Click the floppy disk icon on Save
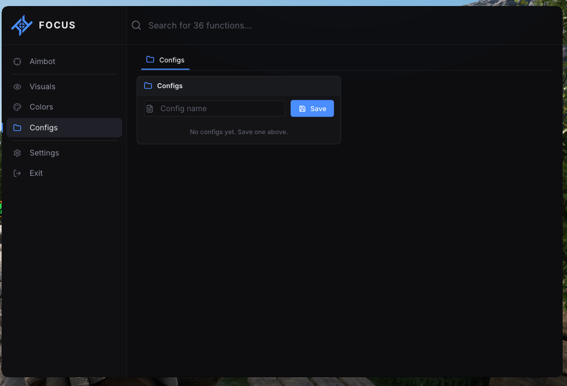Viewport: 567px width, 386px height. (302, 108)
